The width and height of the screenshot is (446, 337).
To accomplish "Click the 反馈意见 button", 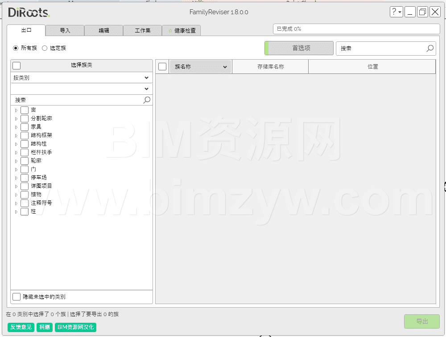I will click(x=21, y=327).
